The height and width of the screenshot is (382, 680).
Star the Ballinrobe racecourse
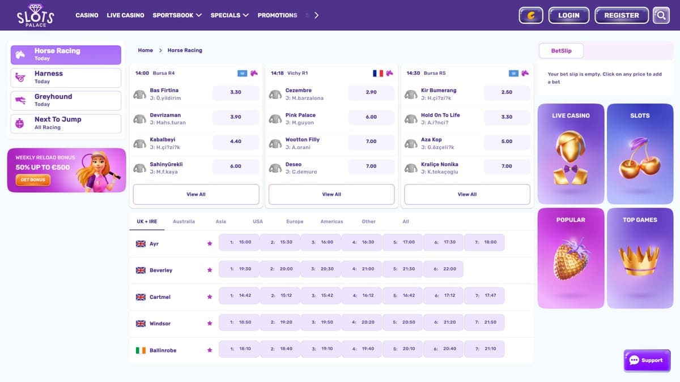[x=210, y=350]
